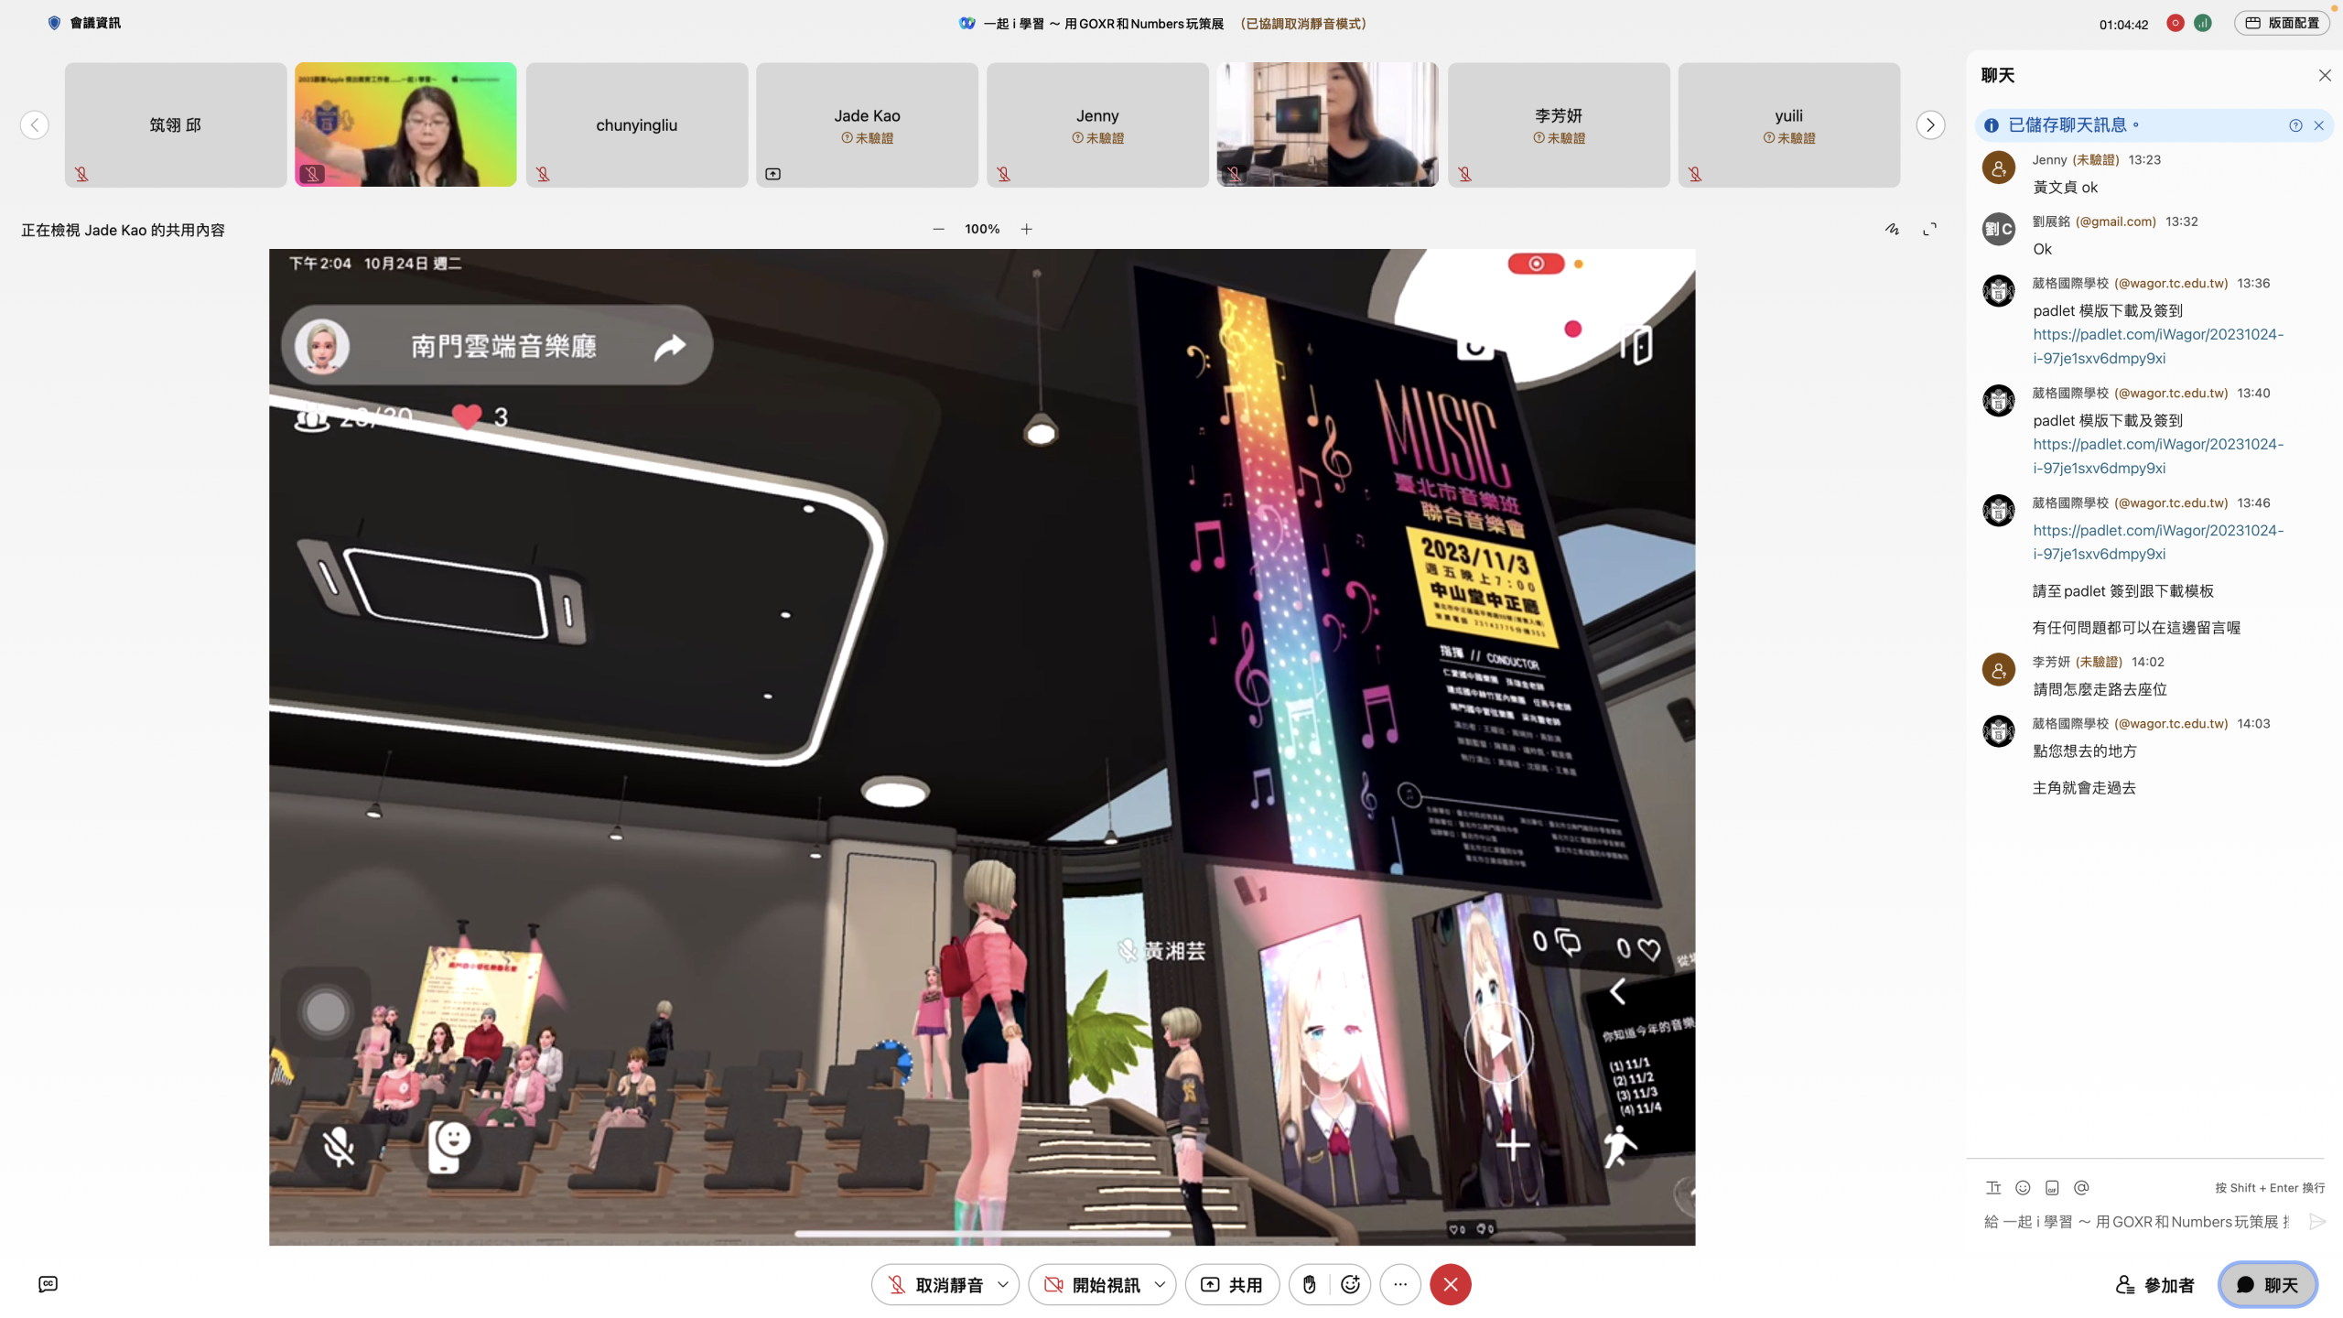Open text formatting in chat input

[x=1993, y=1188]
